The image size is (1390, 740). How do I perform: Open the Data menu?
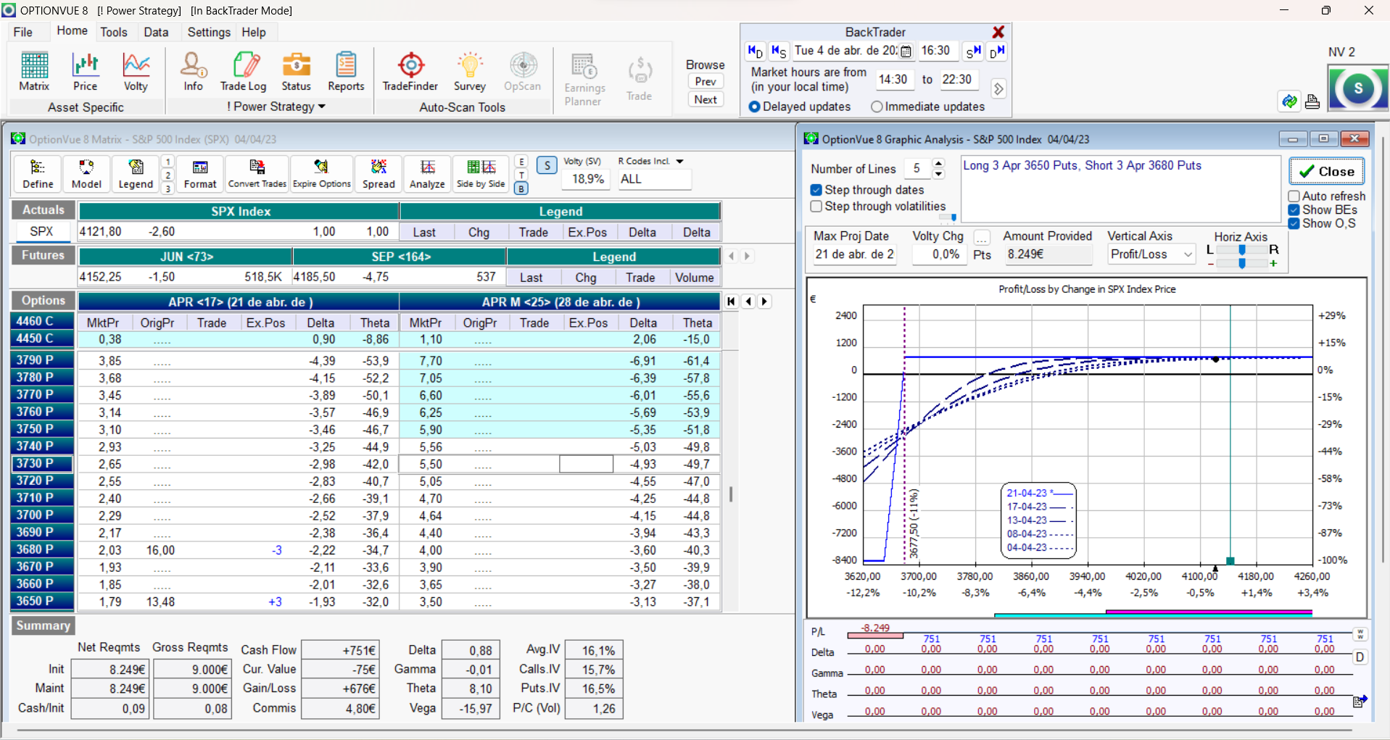click(x=156, y=32)
